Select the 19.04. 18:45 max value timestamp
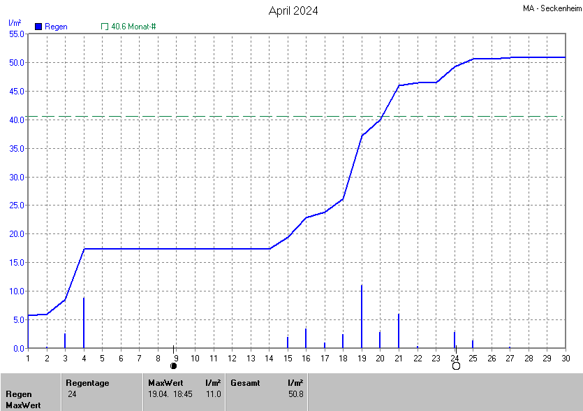The height and width of the screenshot is (411, 583). [x=170, y=394]
